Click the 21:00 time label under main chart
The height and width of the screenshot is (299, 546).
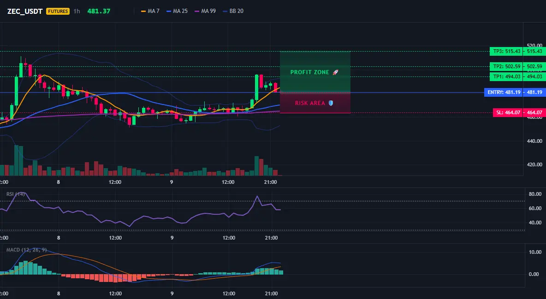(271, 182)
